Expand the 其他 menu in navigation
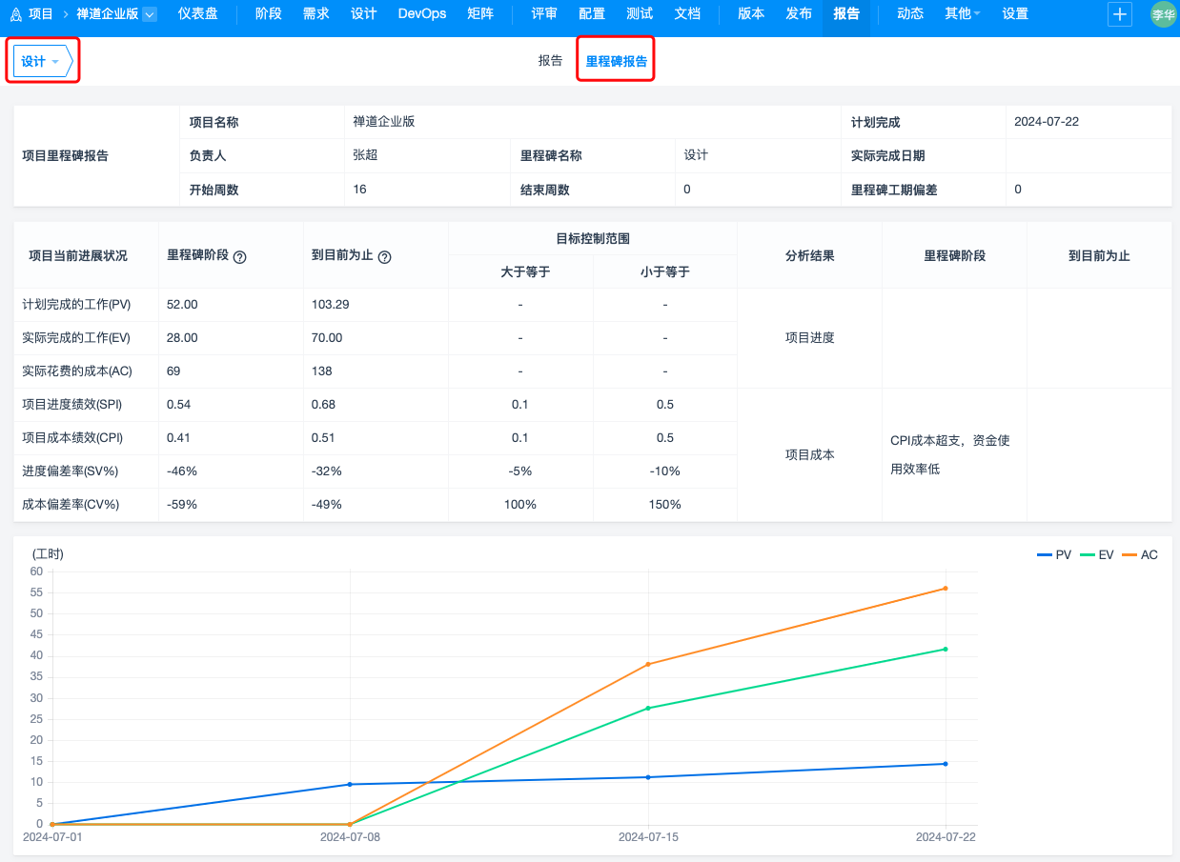 click(962, 14)
